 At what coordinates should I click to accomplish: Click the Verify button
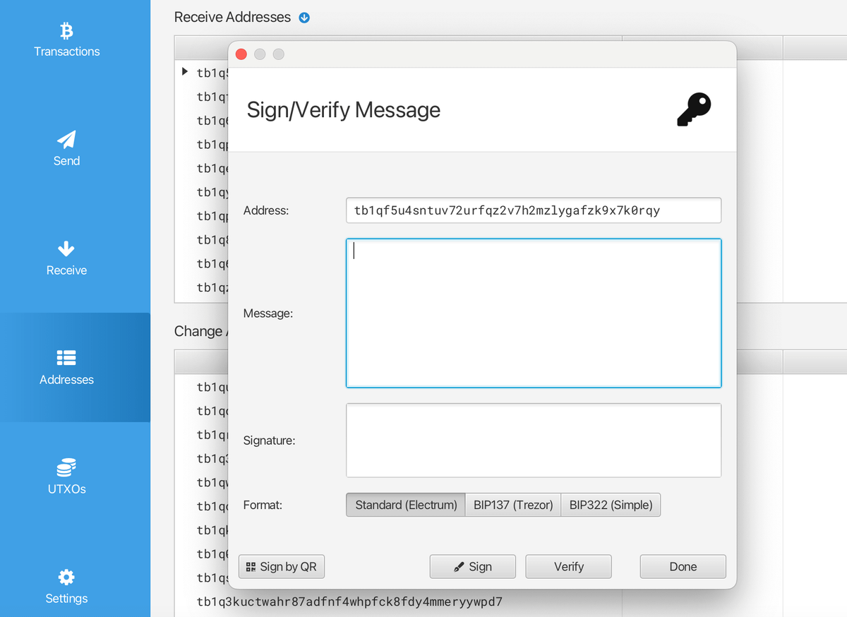pos(568,566)
